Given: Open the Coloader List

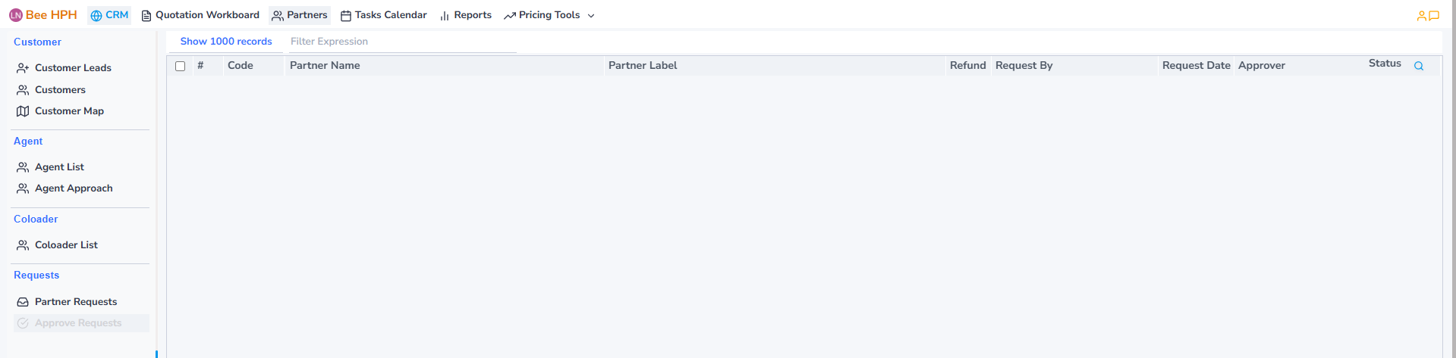Looking at the screenshot, I should (x=66, y=245).
